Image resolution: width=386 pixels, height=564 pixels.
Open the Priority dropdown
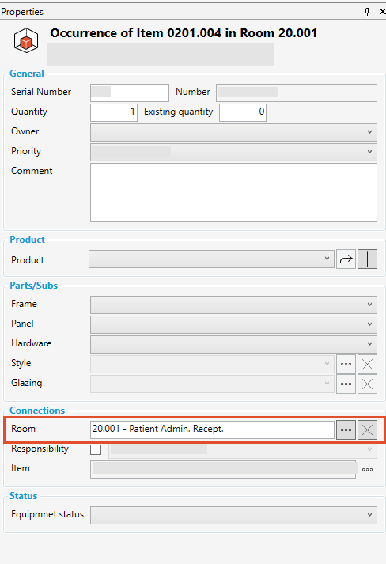(233, 152)
